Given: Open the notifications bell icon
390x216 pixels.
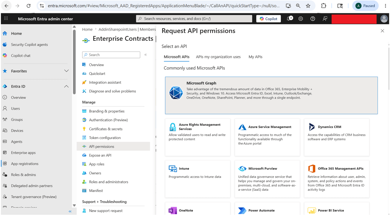Looking at the screenshot, I should click(x=289, y=18).
